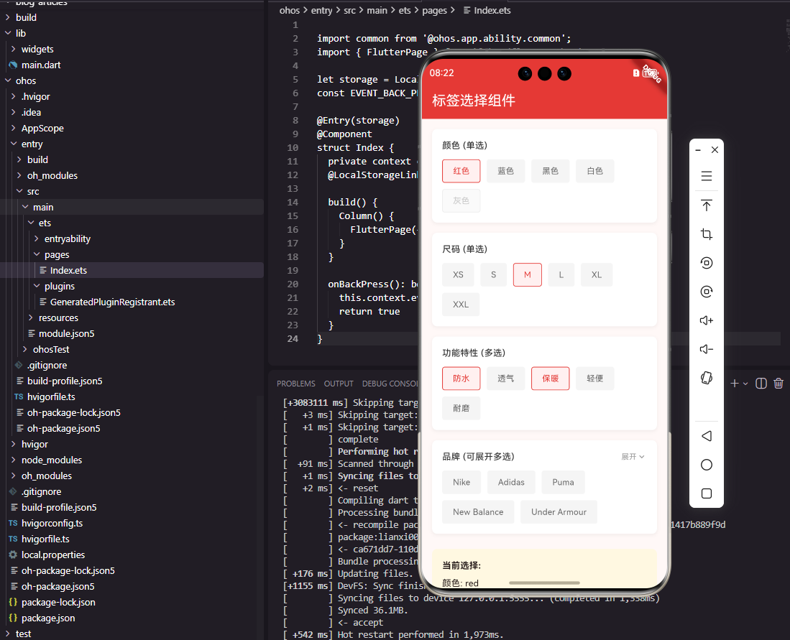Click the crop screen icon in emulator toolbar
Image resolution: width=790 pixels, height=640 pixels.
point(707,234)
